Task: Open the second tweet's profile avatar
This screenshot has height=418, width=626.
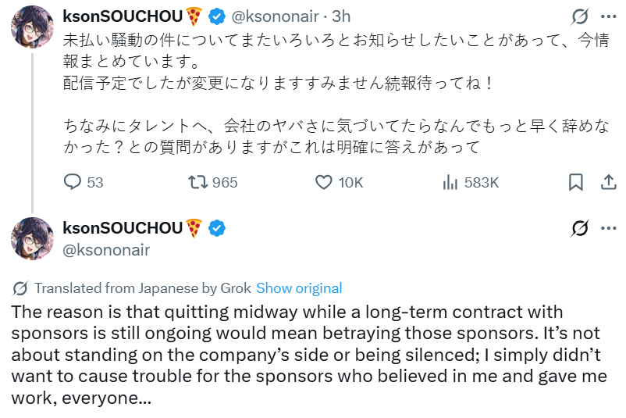Action: 31,238
